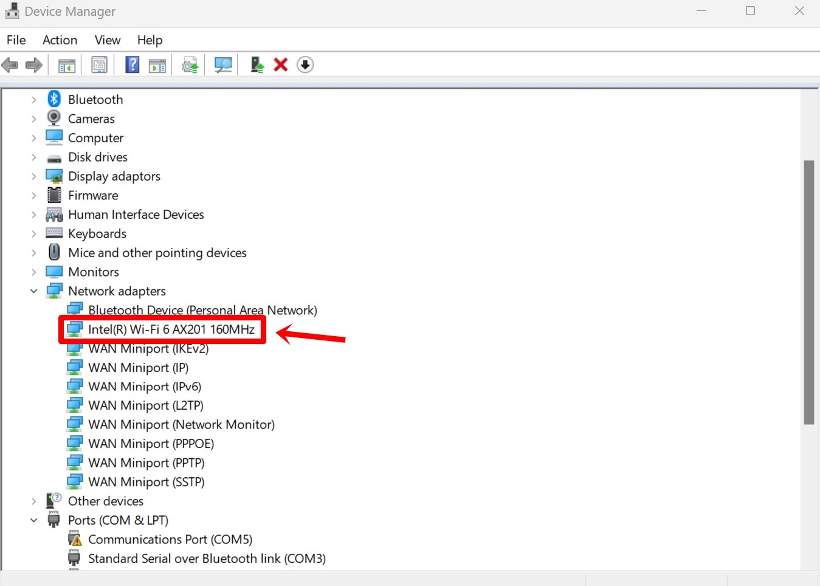Select WAN Miniport (IPv6)

coord(145,387)
